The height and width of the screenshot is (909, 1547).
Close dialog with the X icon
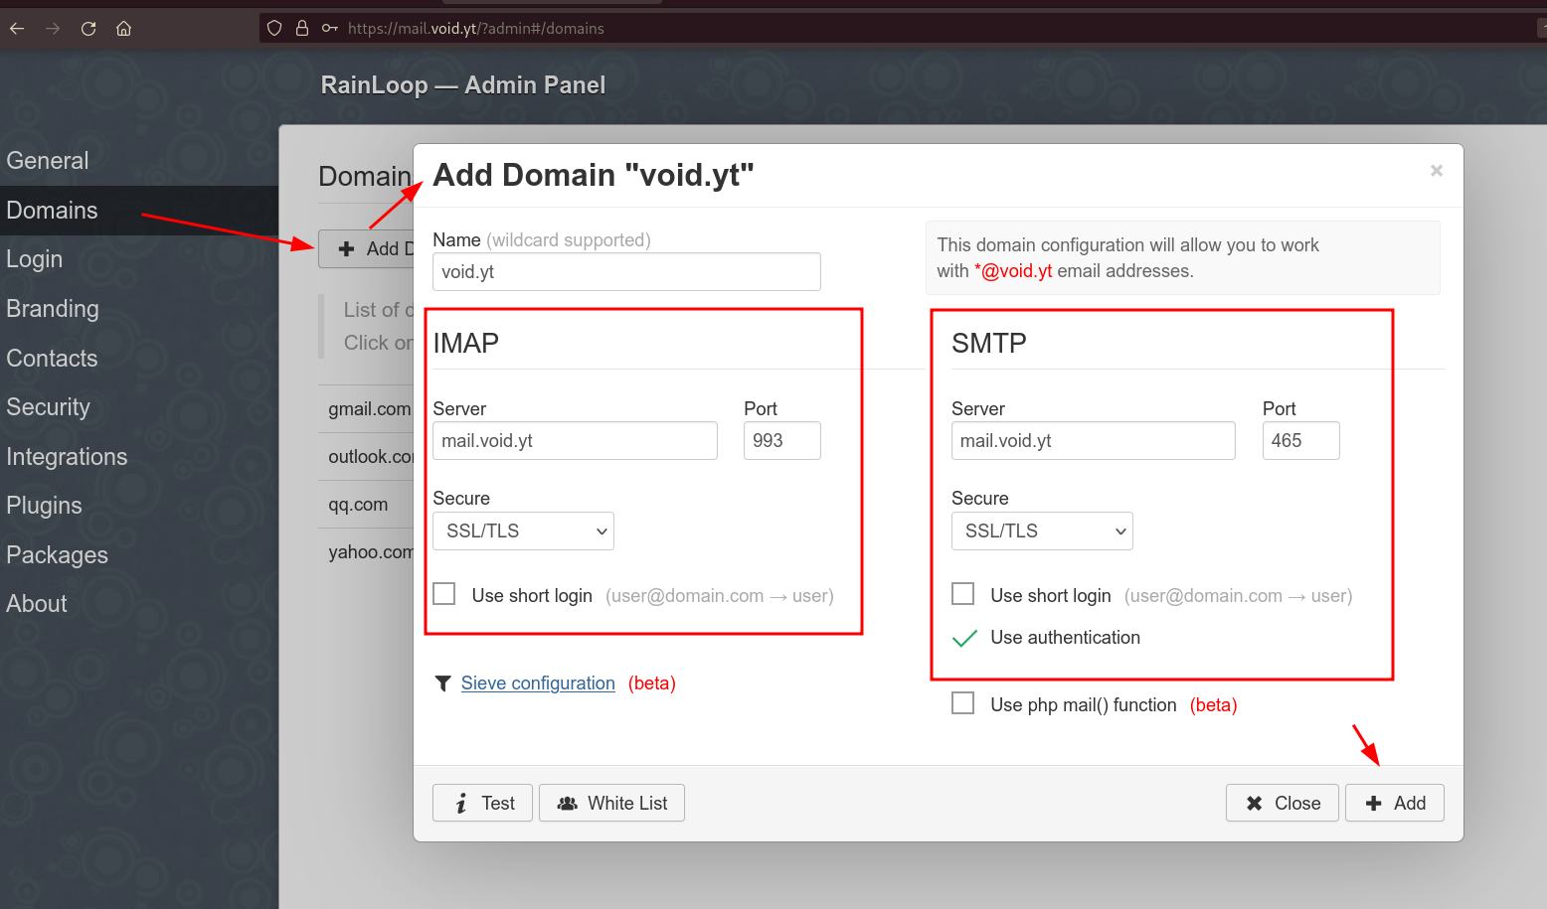[x=1436, y=171]
